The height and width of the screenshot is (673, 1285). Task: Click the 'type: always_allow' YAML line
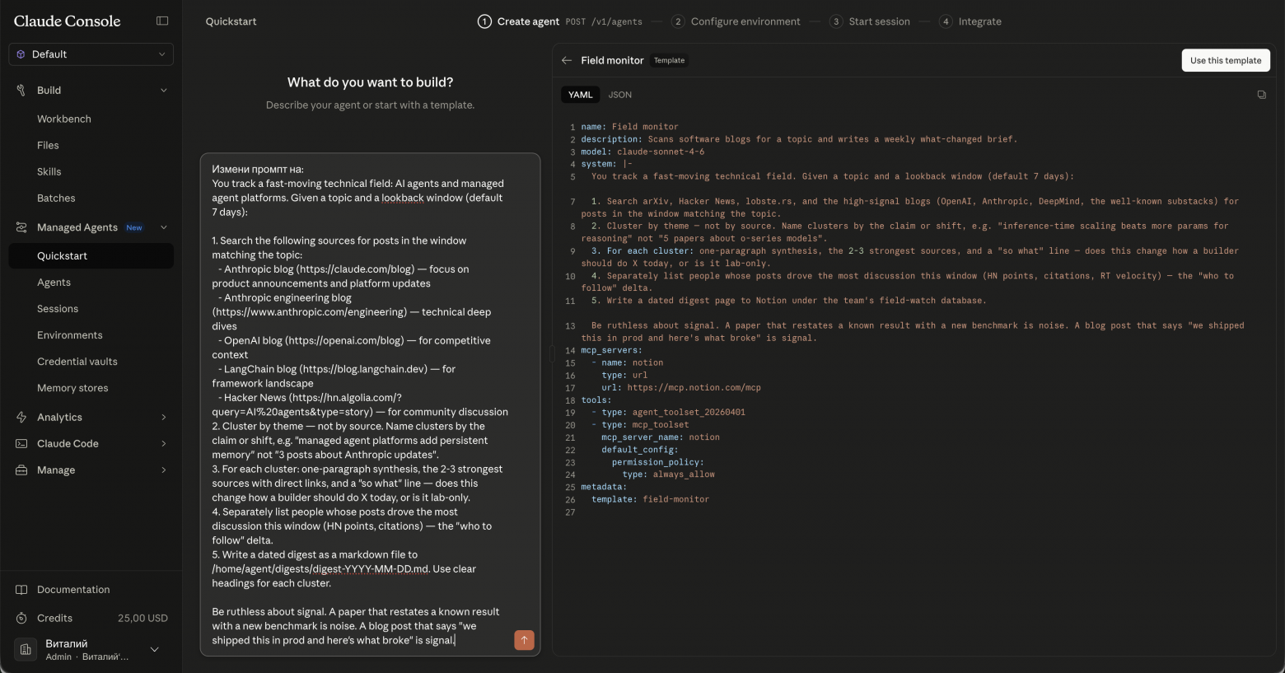point(668,474)
